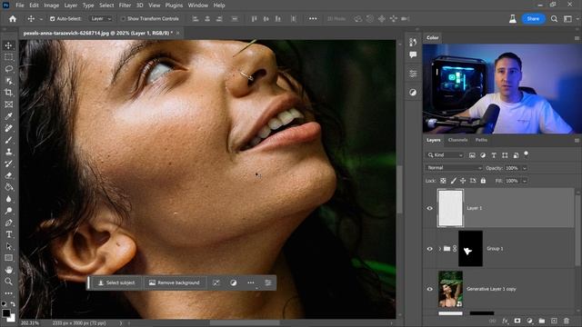Image resolution: width=582 pixels, height=327 pixels.
Task: Open the Fill dropdown arrow
Action: (525, 182)
